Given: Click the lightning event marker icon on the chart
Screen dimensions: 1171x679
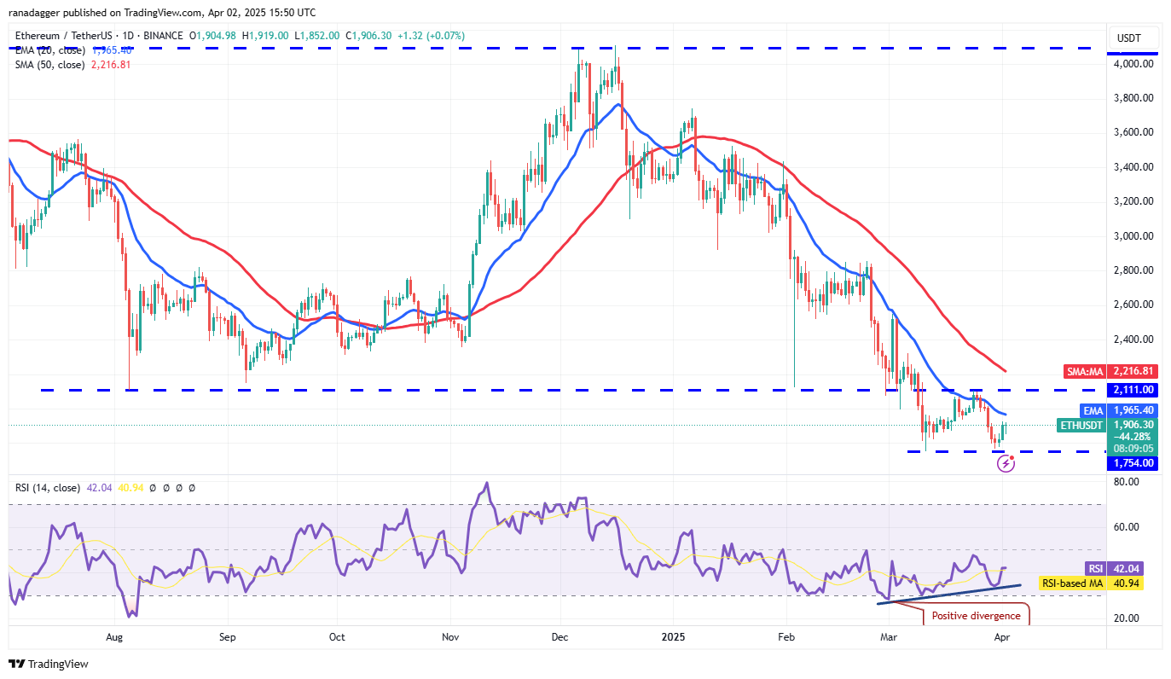Looking at the screenshot, I should click(1006, 461).
